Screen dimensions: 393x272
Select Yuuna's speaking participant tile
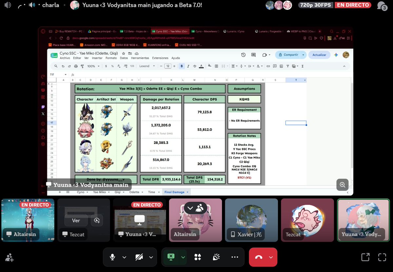point(364,220)
